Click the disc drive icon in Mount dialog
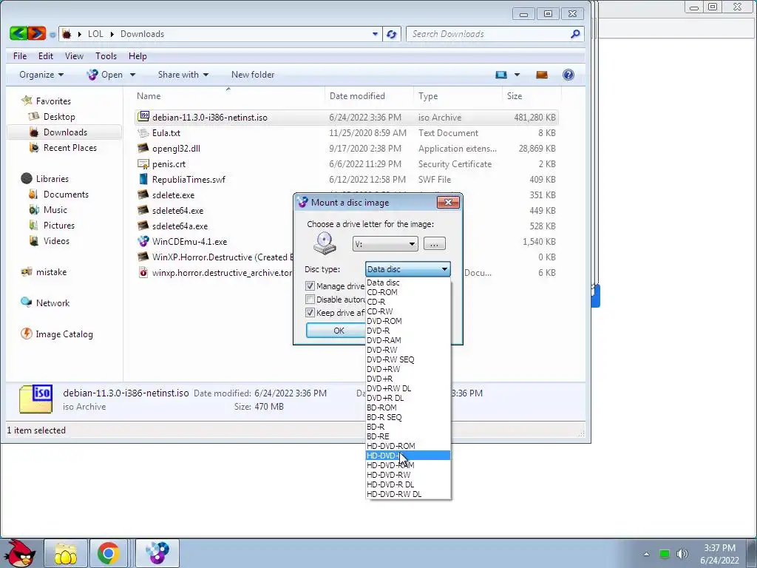Screen dimensions: 757x568 click(325, 243)
